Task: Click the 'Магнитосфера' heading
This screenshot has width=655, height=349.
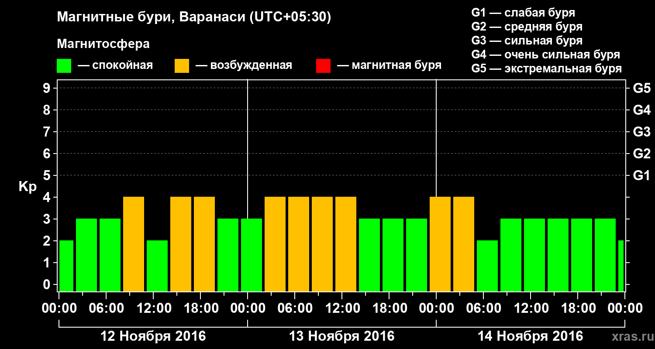Action: coord(103,44)
